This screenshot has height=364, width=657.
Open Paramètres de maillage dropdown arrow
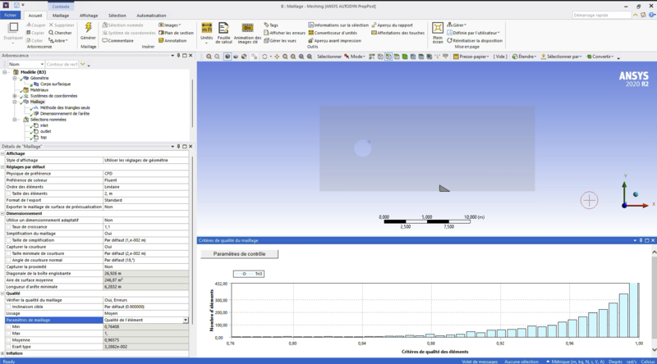coord(186,320)
